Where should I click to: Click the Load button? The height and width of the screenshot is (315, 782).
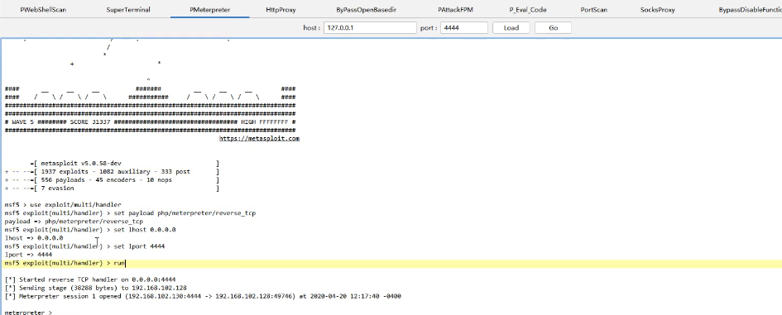point(511,28)
